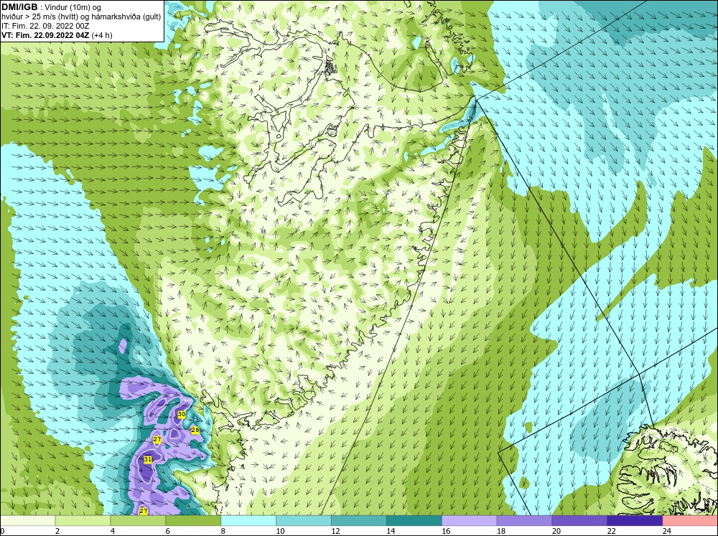Click the yellow 26 gust label
Viewport: 718px width, 536px height.
(x=195, y=431)
